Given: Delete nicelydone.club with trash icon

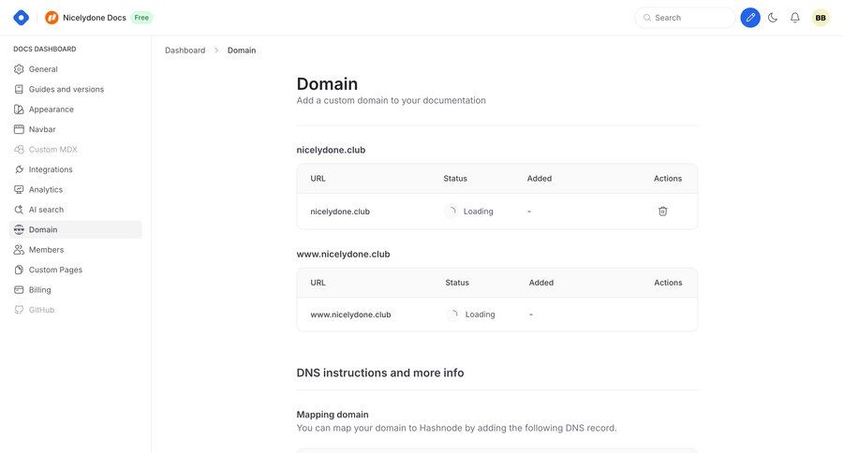Looking at the screenshot, I should [662, 212].
